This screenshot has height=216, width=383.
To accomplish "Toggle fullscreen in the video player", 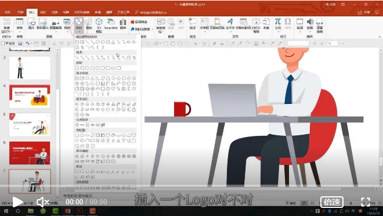I will (366, 202).
